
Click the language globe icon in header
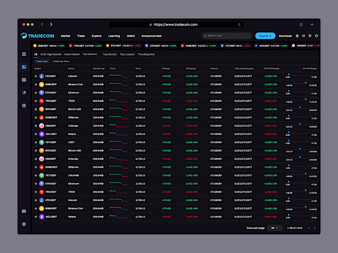(304, 36)
